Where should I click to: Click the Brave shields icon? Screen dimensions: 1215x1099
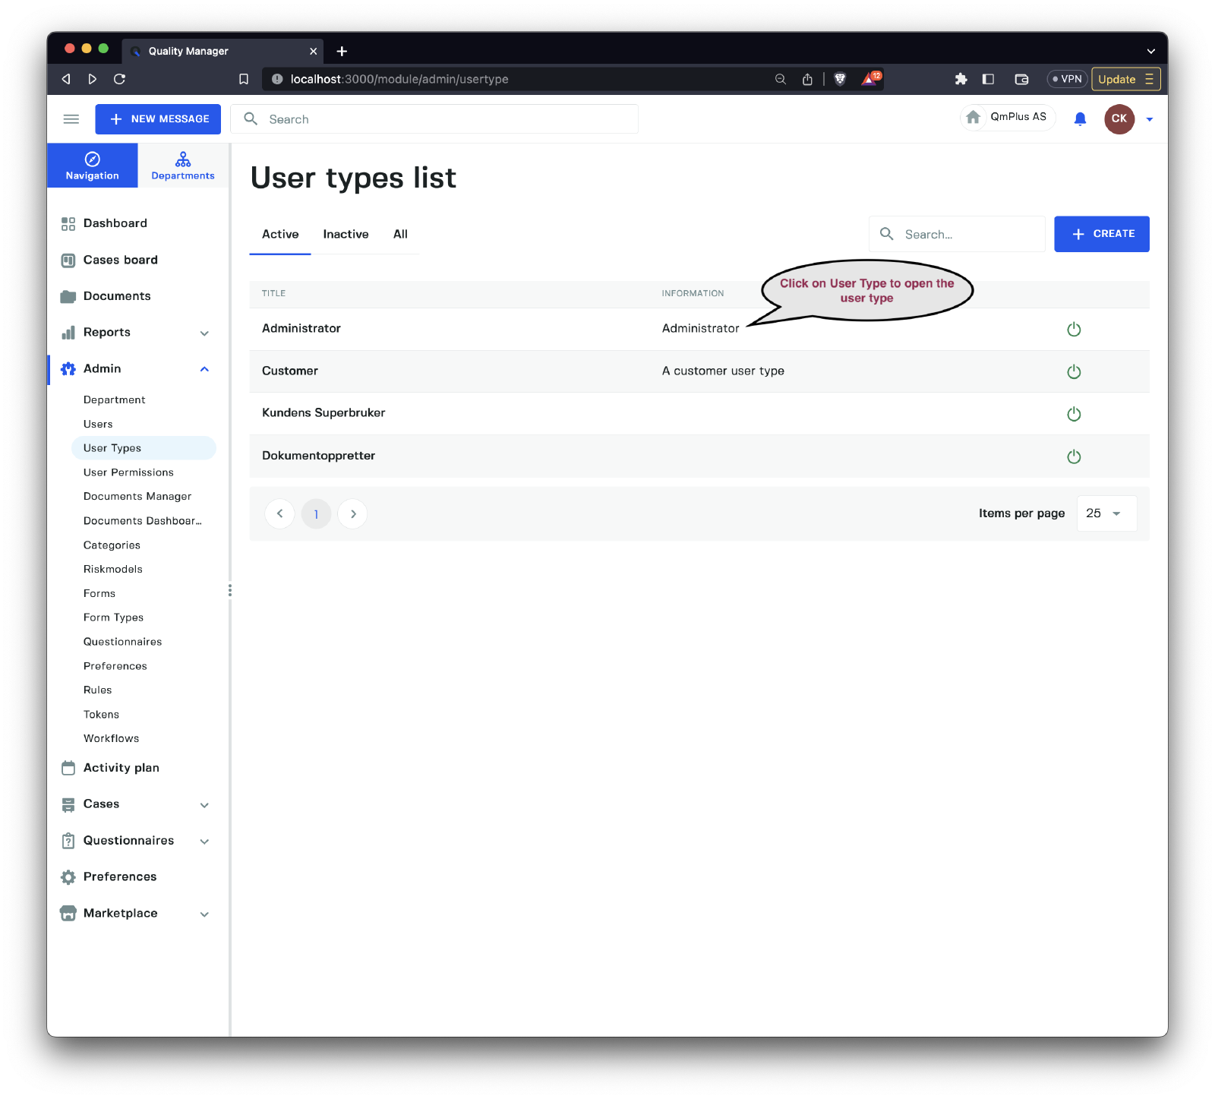click(x=840, y=79)
